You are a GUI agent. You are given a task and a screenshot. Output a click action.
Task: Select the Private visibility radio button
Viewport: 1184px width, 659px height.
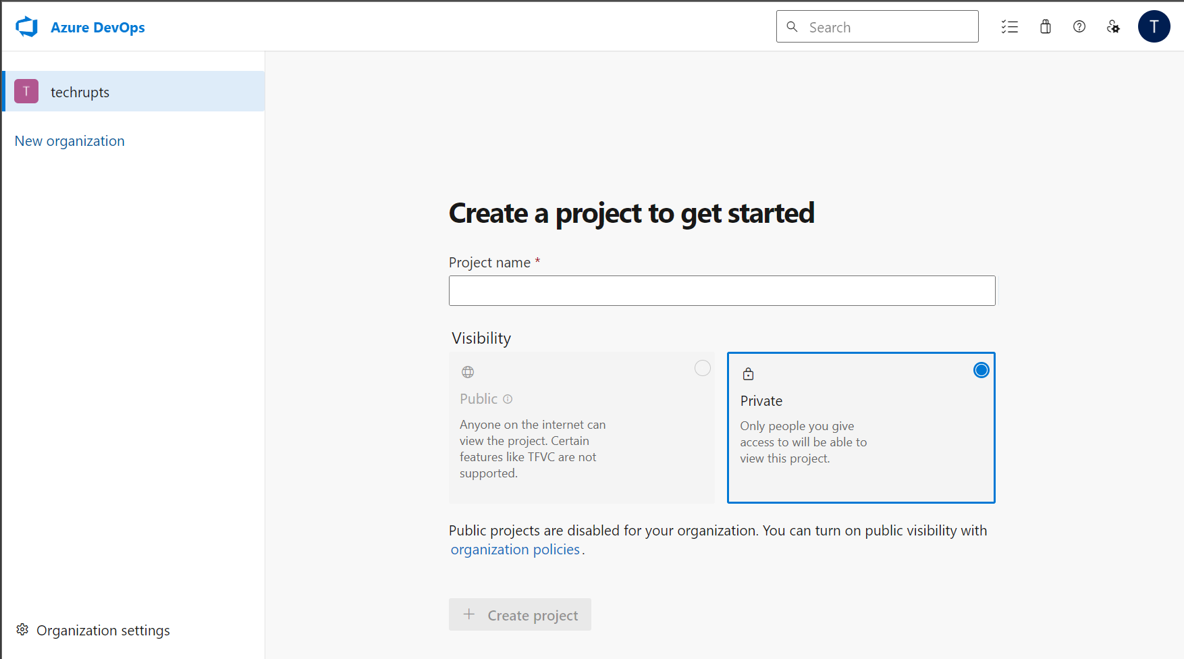click(x=981, y=370)
